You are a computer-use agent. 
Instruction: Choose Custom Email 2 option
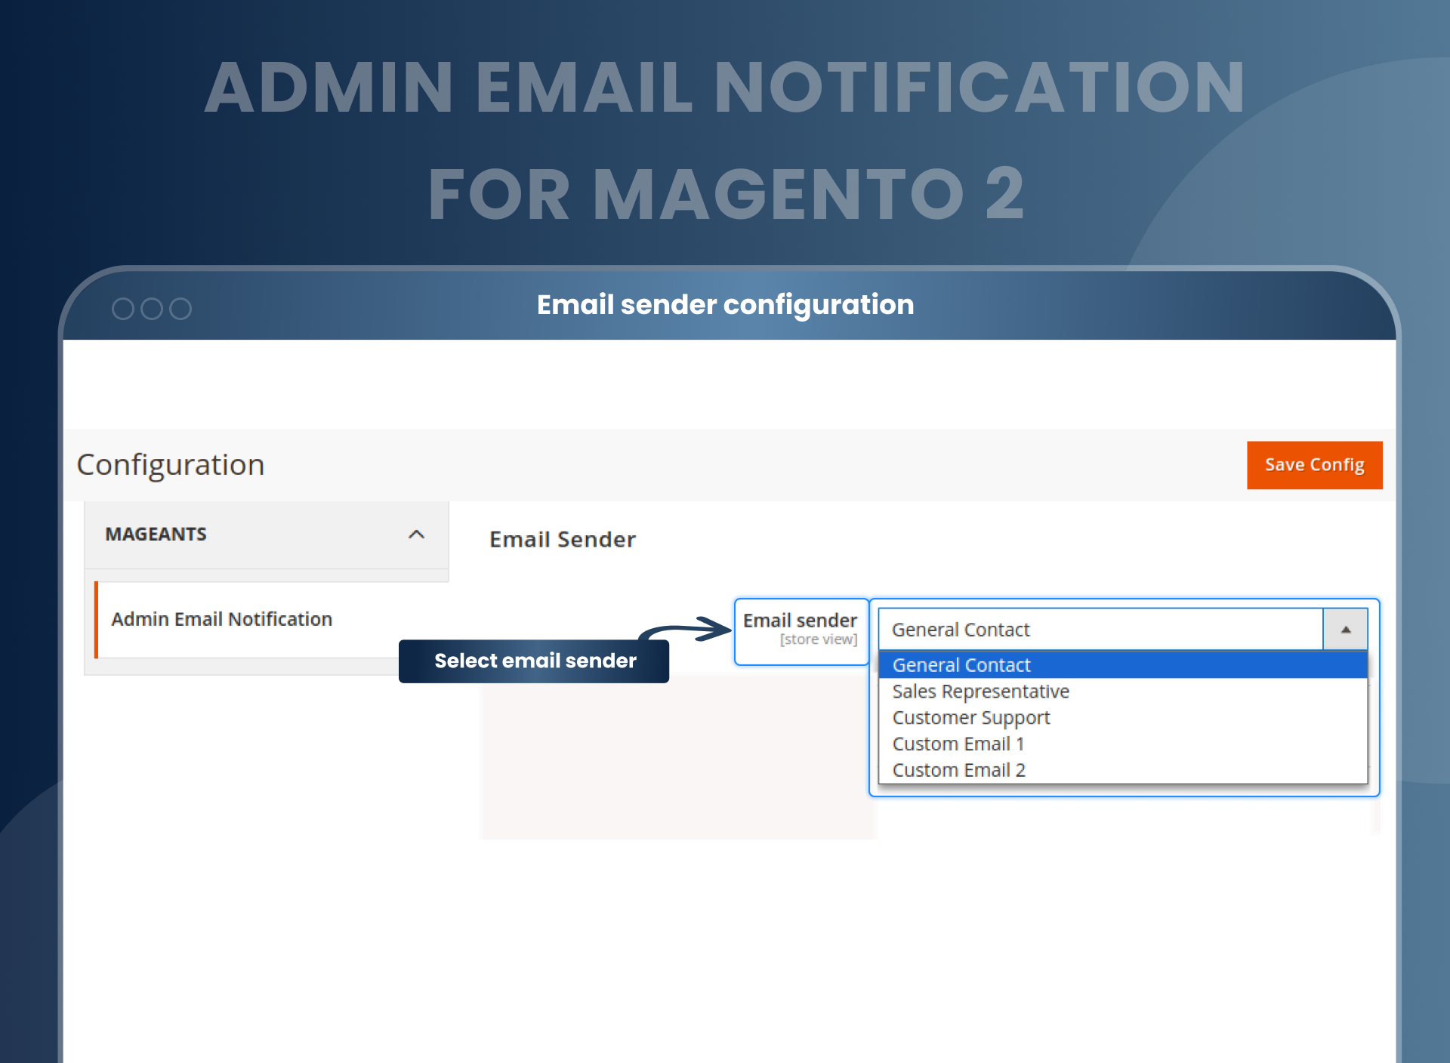click(958, 770)
